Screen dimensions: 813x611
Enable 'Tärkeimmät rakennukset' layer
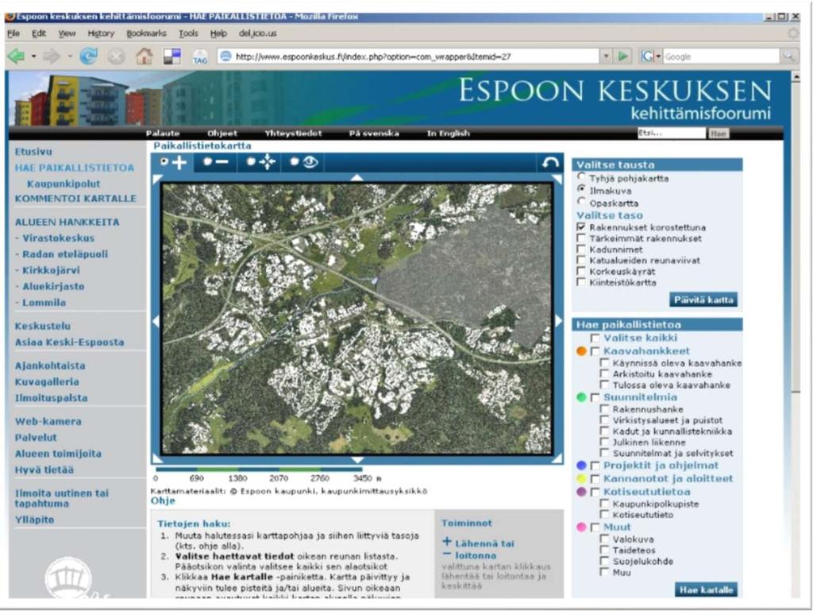click(x=581, y=238)
